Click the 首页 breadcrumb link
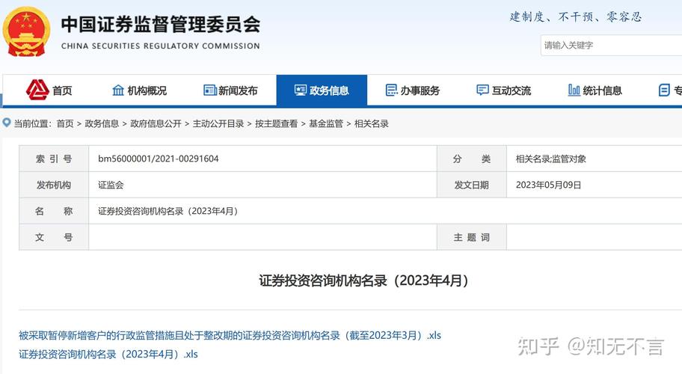The height and width of the screenshot is (374, 682). coord(65,123)
